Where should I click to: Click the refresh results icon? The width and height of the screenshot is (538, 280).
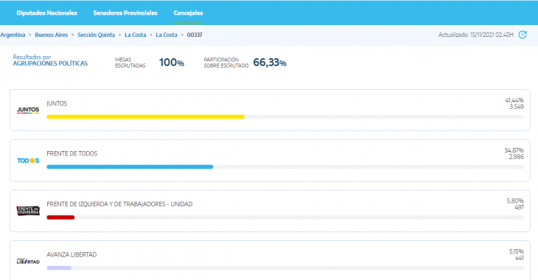523,35
